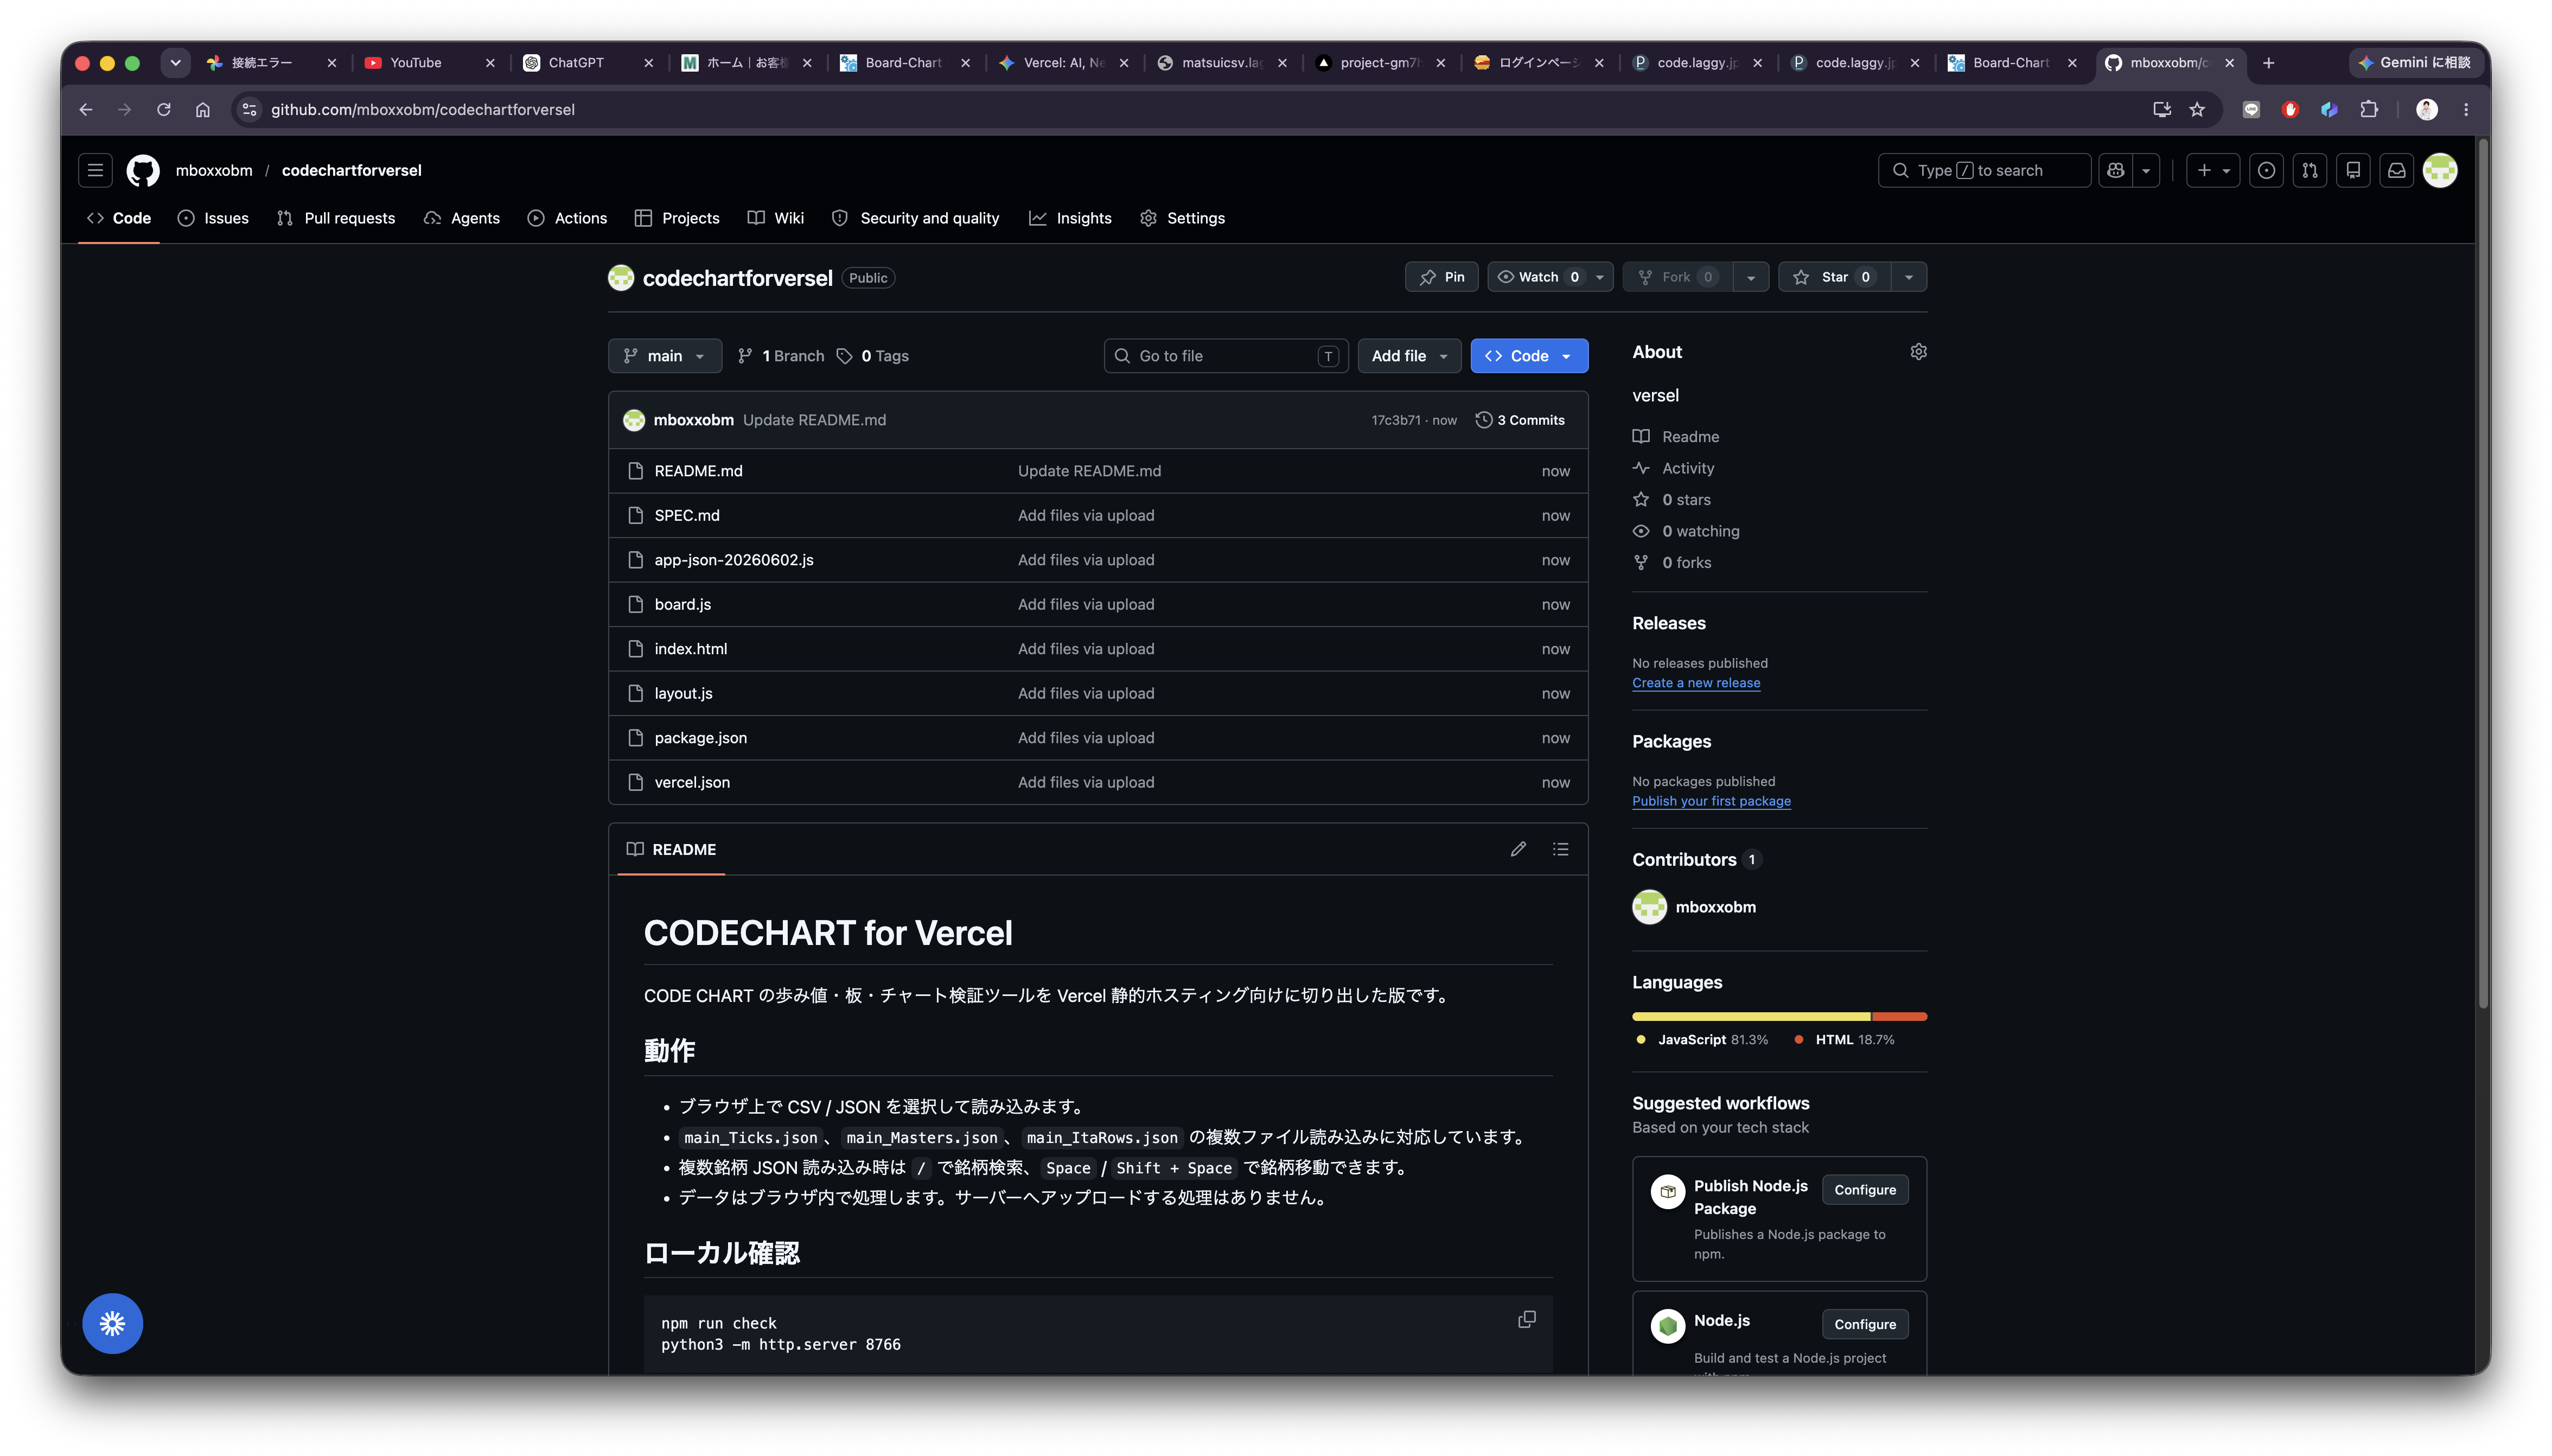Expand the Fork options arrow

[1750, 277]
